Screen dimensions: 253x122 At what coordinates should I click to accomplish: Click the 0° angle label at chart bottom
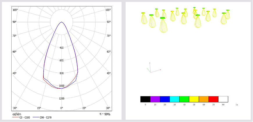tap(61, 108)
